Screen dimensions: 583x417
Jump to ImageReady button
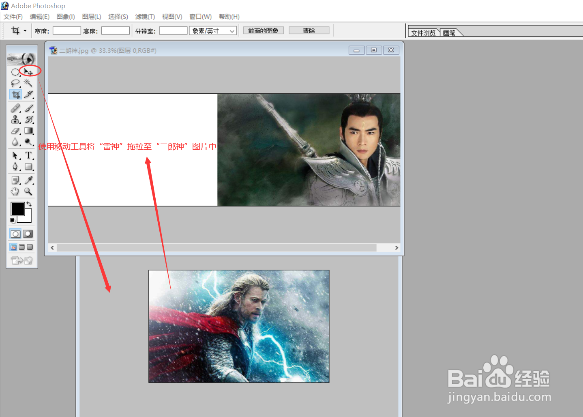click(22, 260)
